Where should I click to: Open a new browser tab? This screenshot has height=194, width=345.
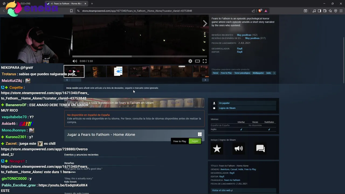coord(92,4)
